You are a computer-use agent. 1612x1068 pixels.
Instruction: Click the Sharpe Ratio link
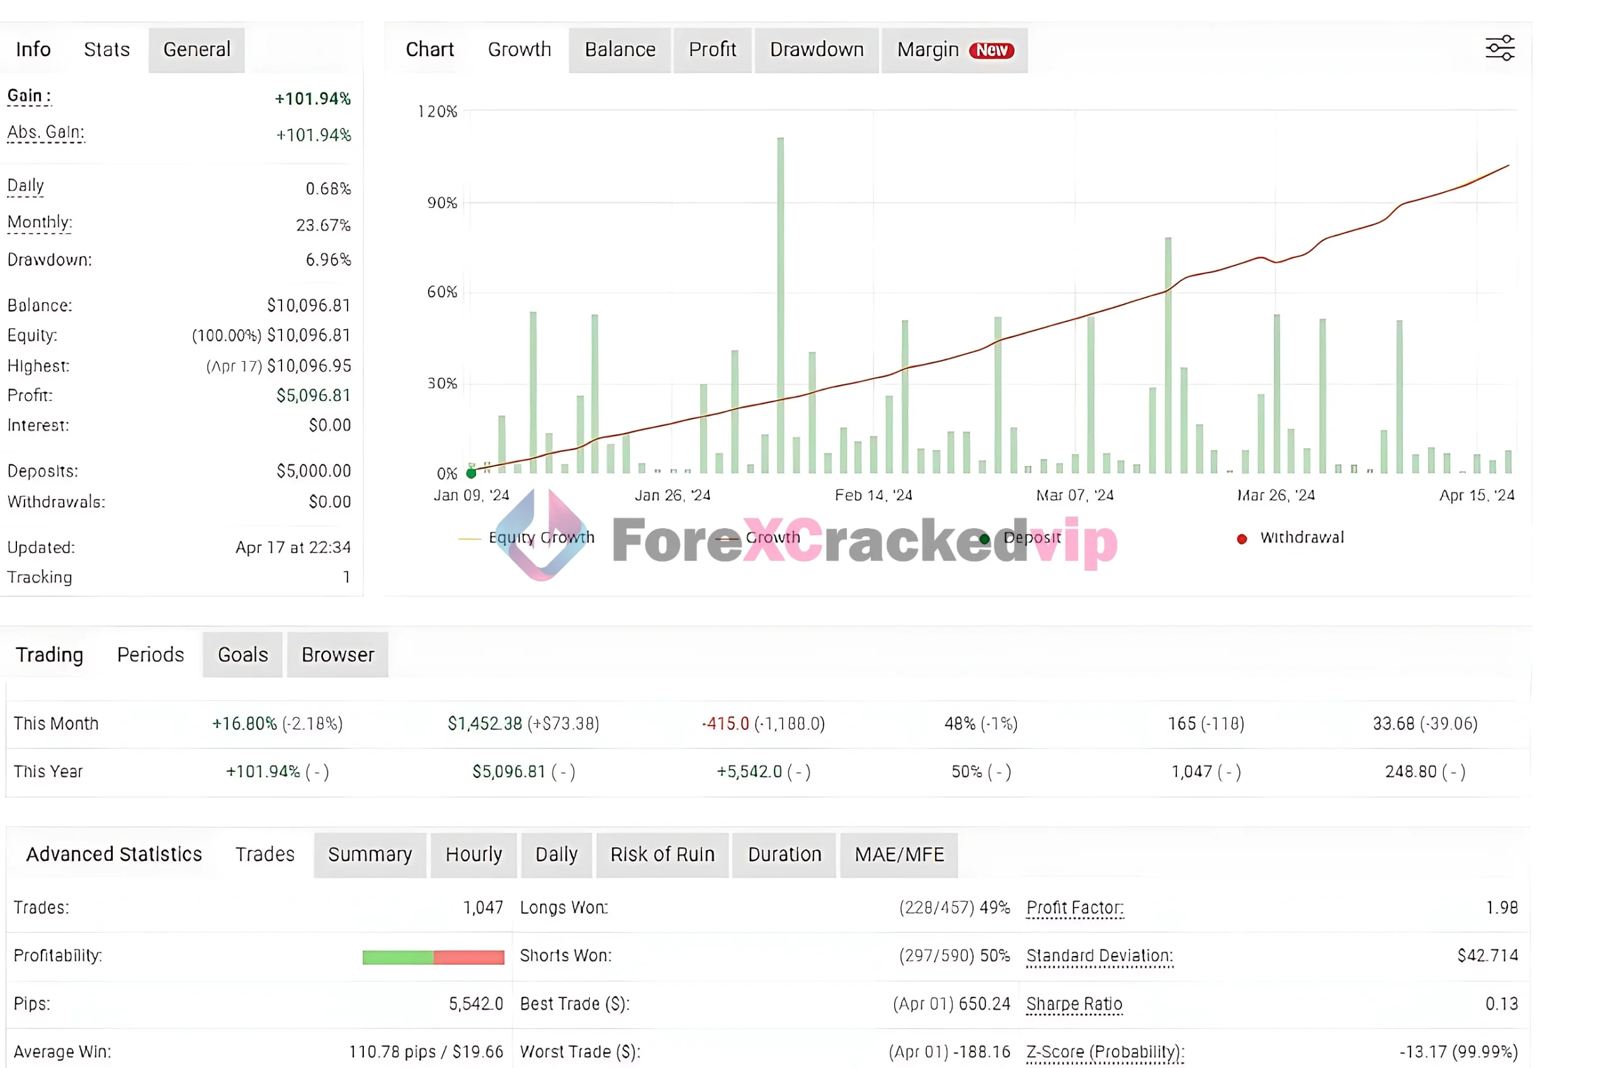pos(1074,1003)
